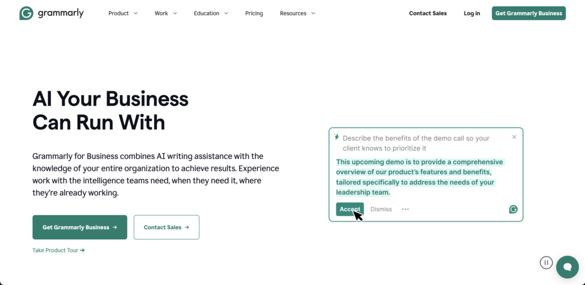Click Log in
The width and height of the screenshot is (585, 285).
click(x=472, y=13)
